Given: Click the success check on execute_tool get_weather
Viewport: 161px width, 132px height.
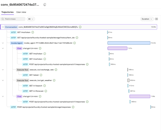Looking at the screenshot, I should pos(54,80).
